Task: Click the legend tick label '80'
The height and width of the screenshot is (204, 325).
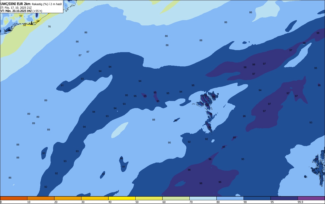Action: click(218, 202)
